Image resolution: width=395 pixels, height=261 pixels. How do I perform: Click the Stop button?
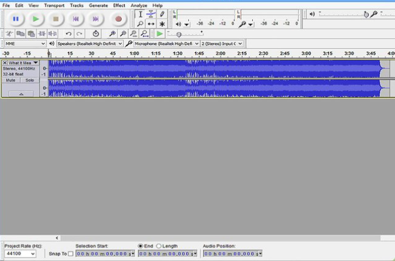pos(55,19)
